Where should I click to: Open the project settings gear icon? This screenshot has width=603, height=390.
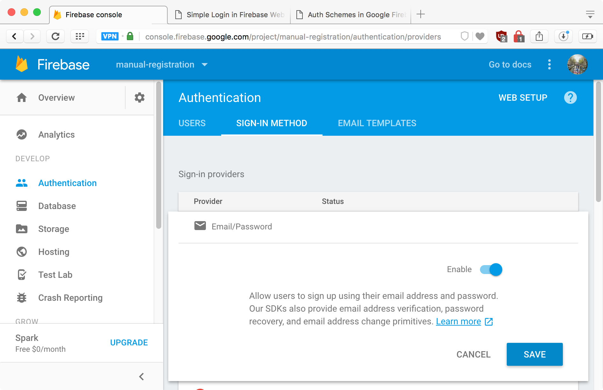pyautogui.click(x=140, y=97)
